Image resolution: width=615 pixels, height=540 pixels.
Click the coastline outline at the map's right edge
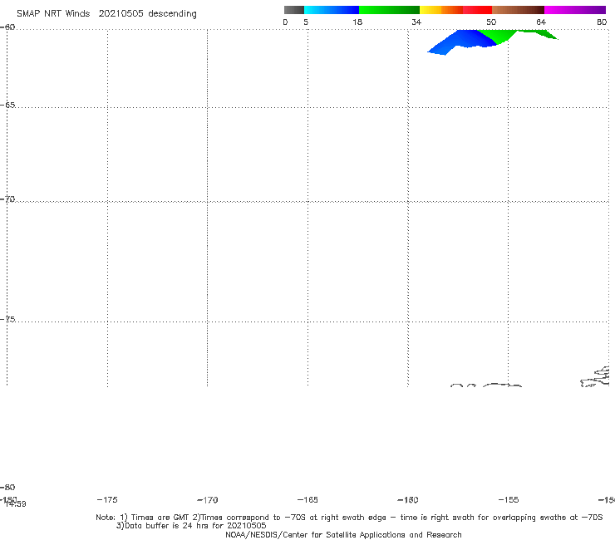click(x=595, y=376)
